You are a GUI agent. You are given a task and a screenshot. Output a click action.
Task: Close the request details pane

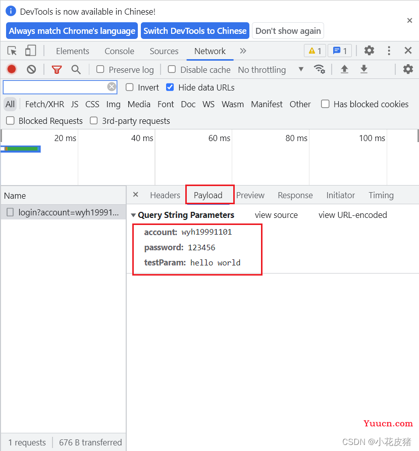pyautogui.click(x=136, y=195)
